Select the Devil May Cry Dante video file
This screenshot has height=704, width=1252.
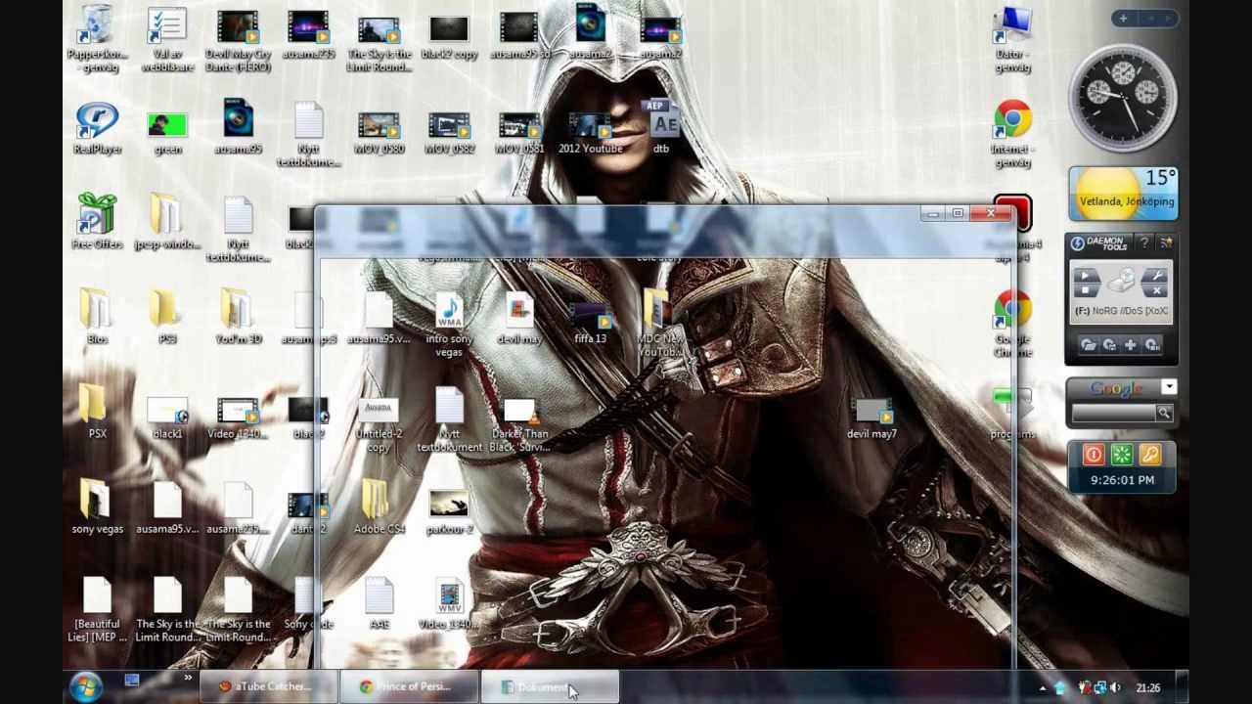238,39
